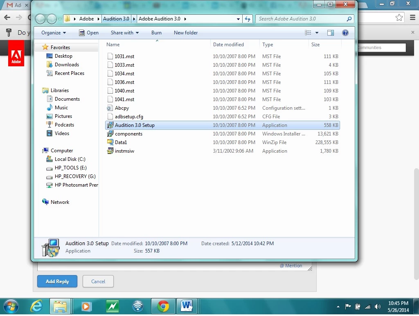Select the 1040.mst file row
Screen dimensions: 419x316
point(223,91)
